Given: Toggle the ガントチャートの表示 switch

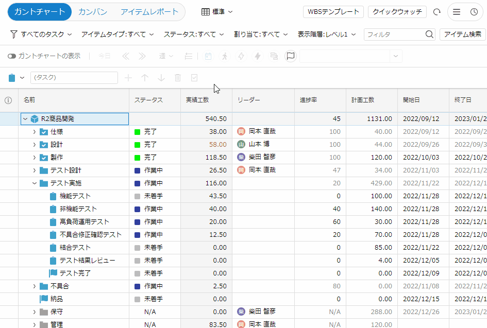Looking at the screenshot, I should click(x=12, y=56).
